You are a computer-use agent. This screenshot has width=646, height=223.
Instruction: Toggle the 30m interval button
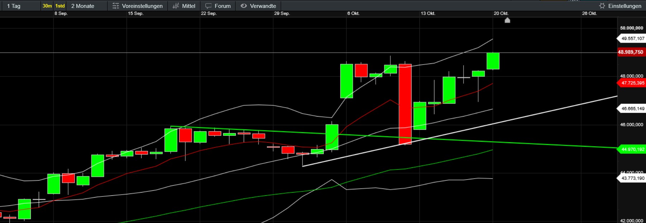(47, 6)
